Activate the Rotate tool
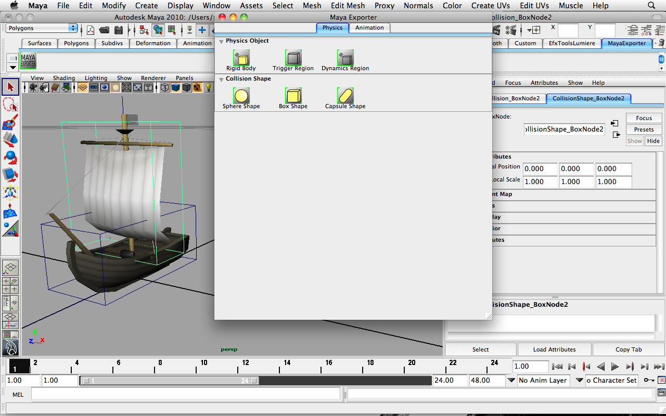666x416 pixels. point(10,157)
